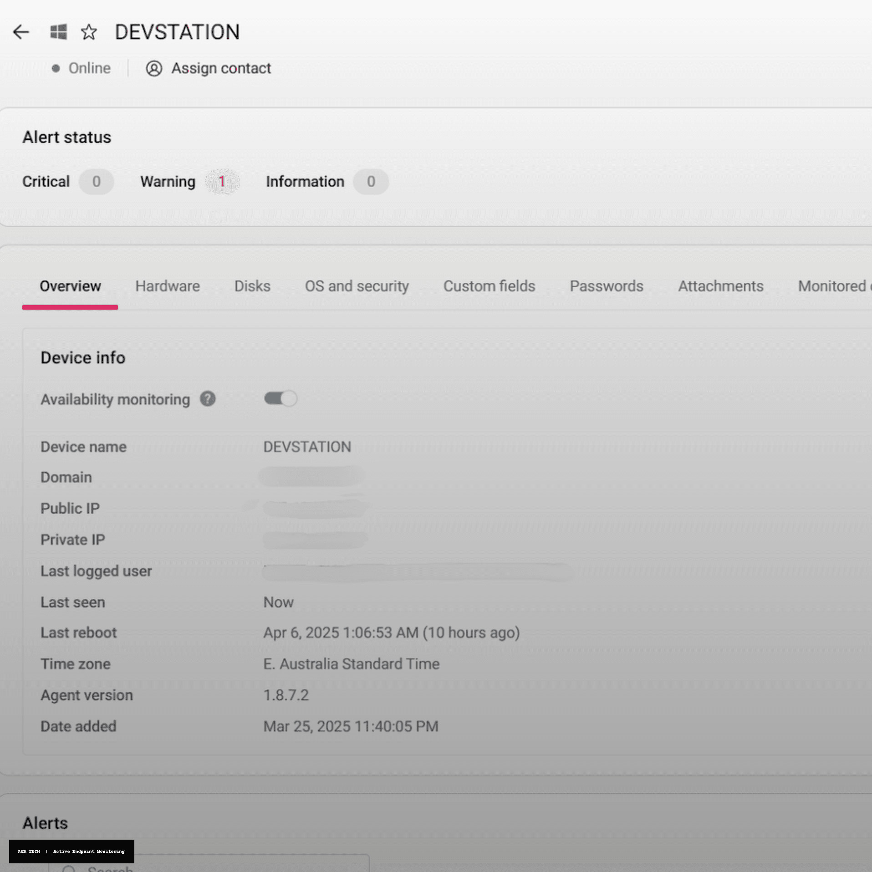Open the Custom fields tab
The height and width of the screenshot is (872, 872).
pos(489,286)
